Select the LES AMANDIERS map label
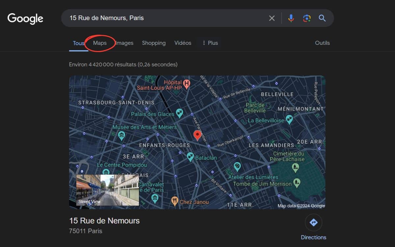The image size is (395, 247). point(271,145)
